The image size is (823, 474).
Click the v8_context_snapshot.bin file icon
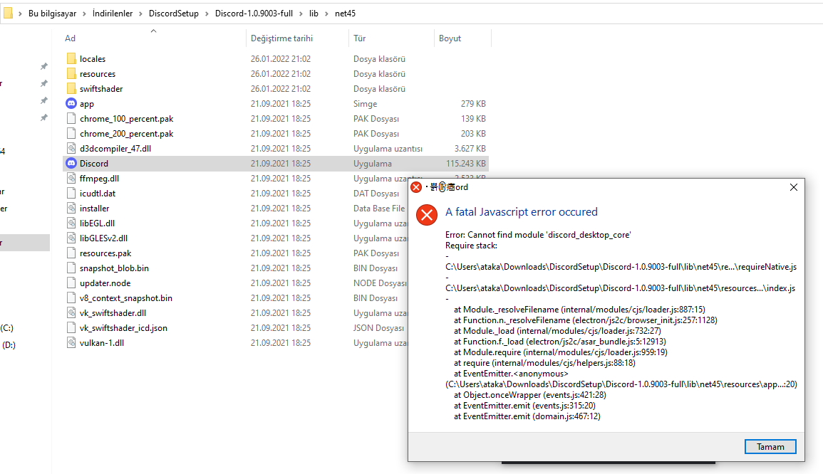point(71,297)
